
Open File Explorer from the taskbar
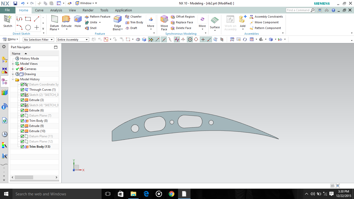133,194
